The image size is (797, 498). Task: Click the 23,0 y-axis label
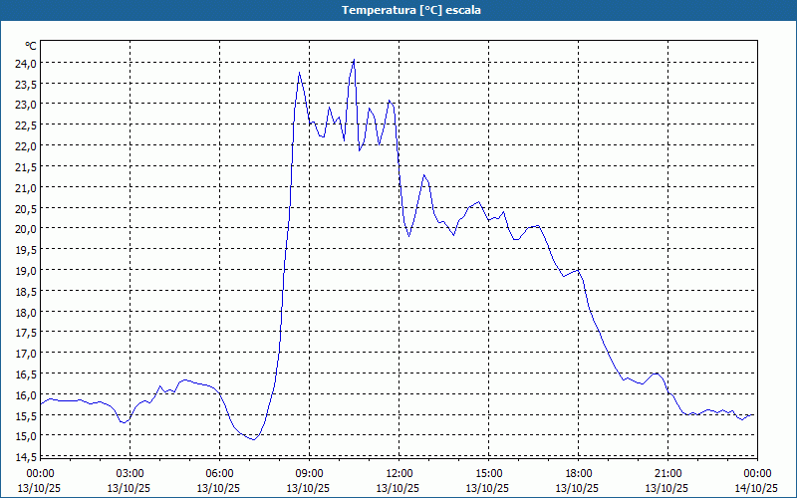click(26, 105)
